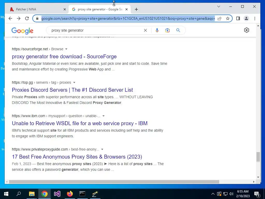The width and height of the screenshot is (265, 199).
Task: Click the vertical scrollbar down arrow
Action: pos(258,177)
